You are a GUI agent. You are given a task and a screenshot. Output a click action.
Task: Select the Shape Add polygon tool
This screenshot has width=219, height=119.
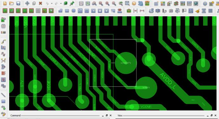click(60, 10)
